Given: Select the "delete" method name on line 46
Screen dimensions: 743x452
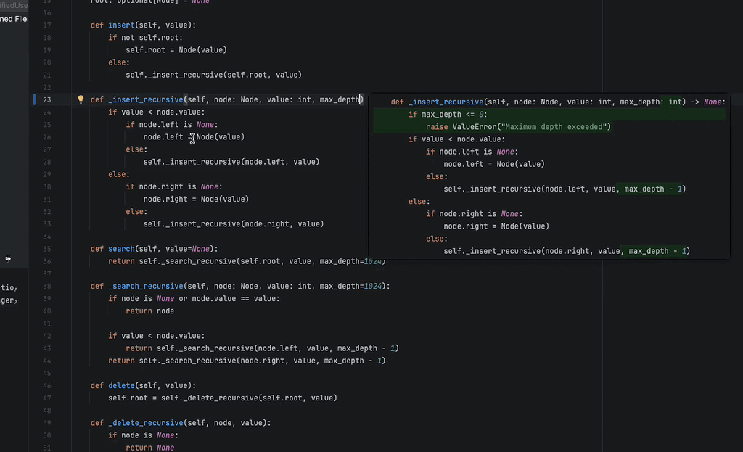Looking at the screenshot, I should coord(121,385).
